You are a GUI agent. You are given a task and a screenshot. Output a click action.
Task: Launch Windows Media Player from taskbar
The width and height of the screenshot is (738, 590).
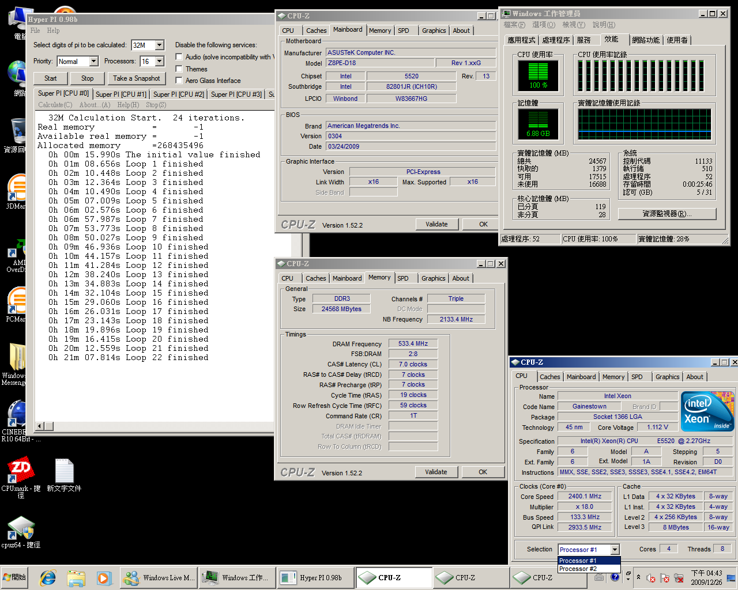tap(104, 578)
